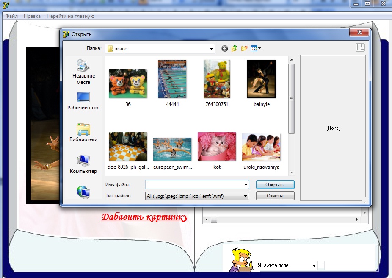Expand the Имя файла dropdown arrow
Viewport: 392px width, 278px height.
pyautogui.click(x=246, y=185)
